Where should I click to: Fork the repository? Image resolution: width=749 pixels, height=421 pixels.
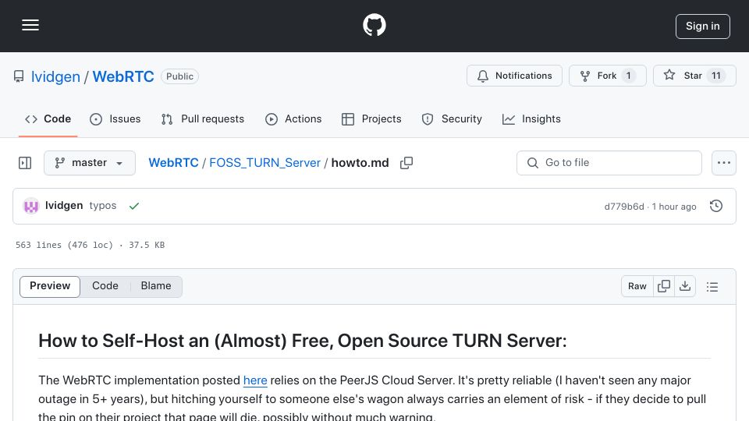pyautogui.click(x=607, y=76)
